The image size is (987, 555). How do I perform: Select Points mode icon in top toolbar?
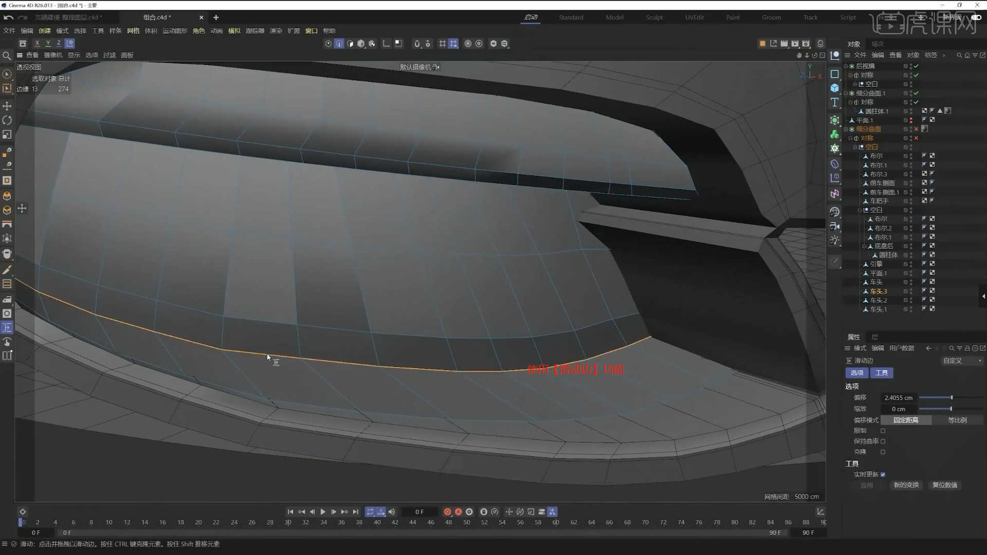click(x=328, y=44)
